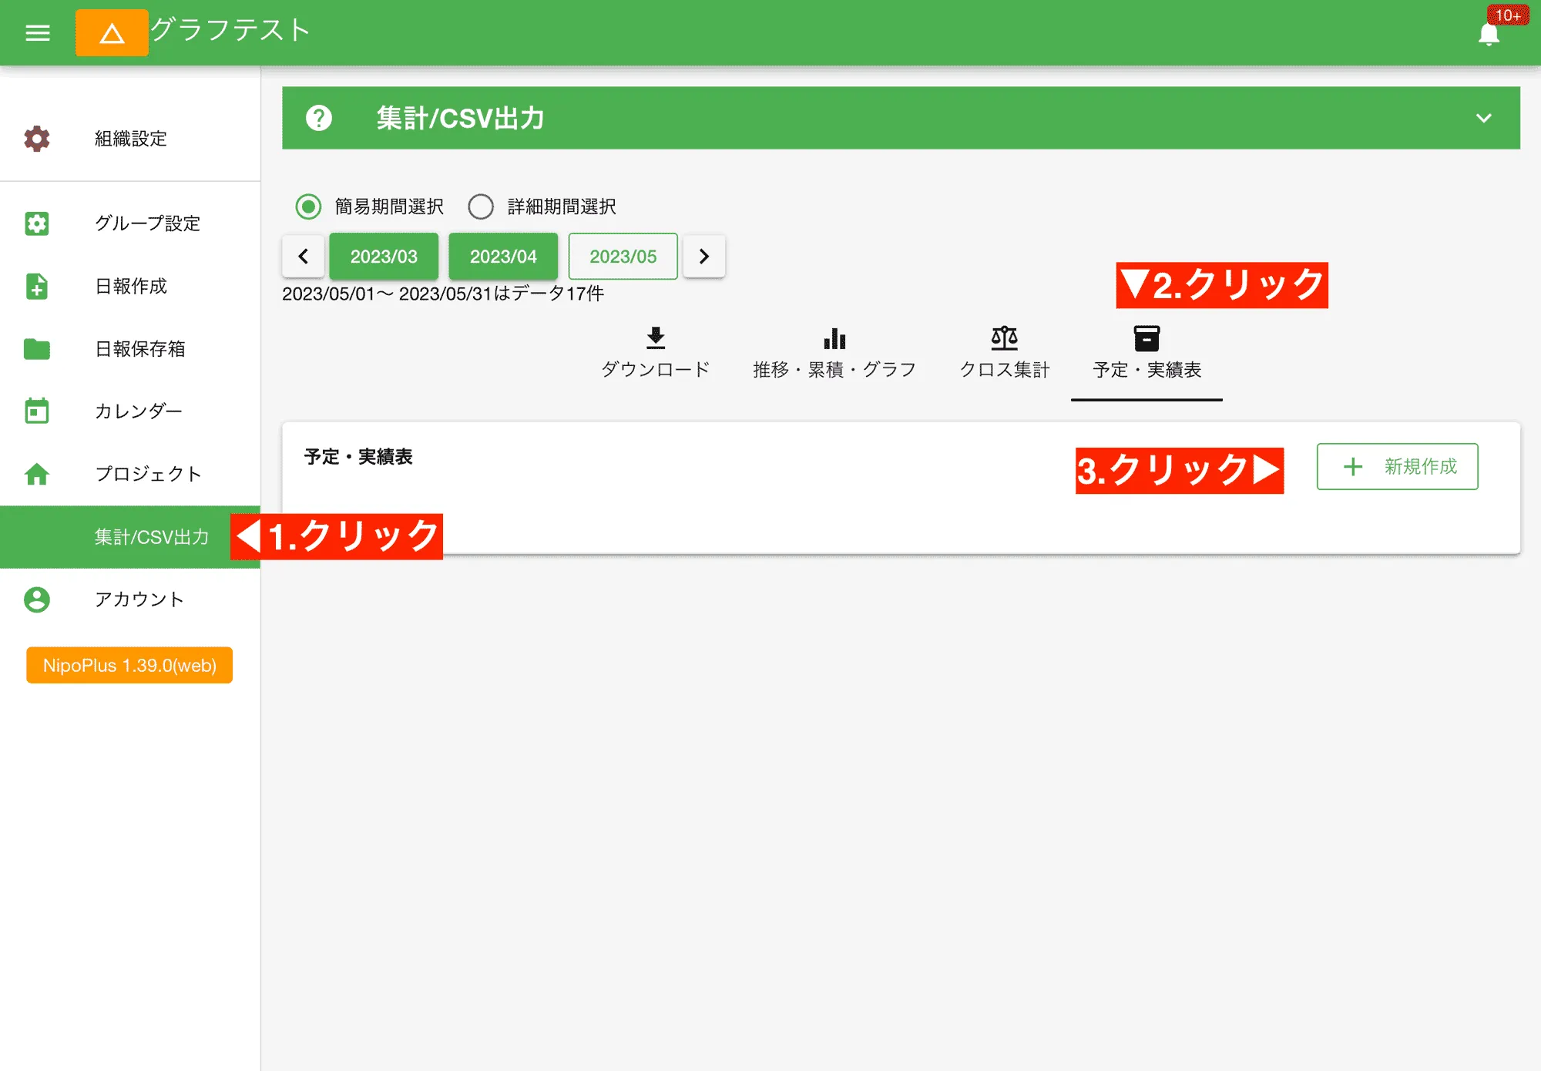Select the クロス集計 scales icon
The image size is (1541, 1071).
tap(1005, 339)
